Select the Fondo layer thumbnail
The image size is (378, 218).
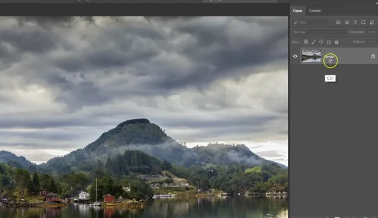[x=311, y=56]
